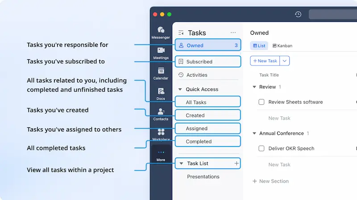Show Completed tasks
The height and width of the screenshot is (200, 357).
(x=208, y=141)
